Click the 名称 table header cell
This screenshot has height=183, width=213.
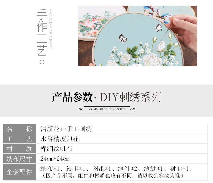(x=19, y=129)
